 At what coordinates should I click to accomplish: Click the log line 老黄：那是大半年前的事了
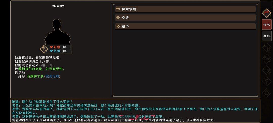pyautogui.click(x=135, y=111)
